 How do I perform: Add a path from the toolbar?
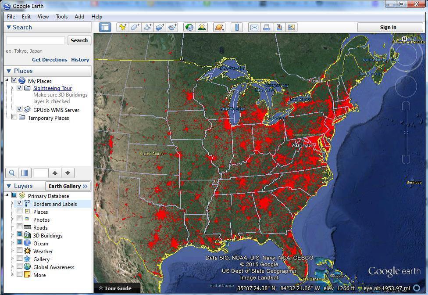click(148, 27)
